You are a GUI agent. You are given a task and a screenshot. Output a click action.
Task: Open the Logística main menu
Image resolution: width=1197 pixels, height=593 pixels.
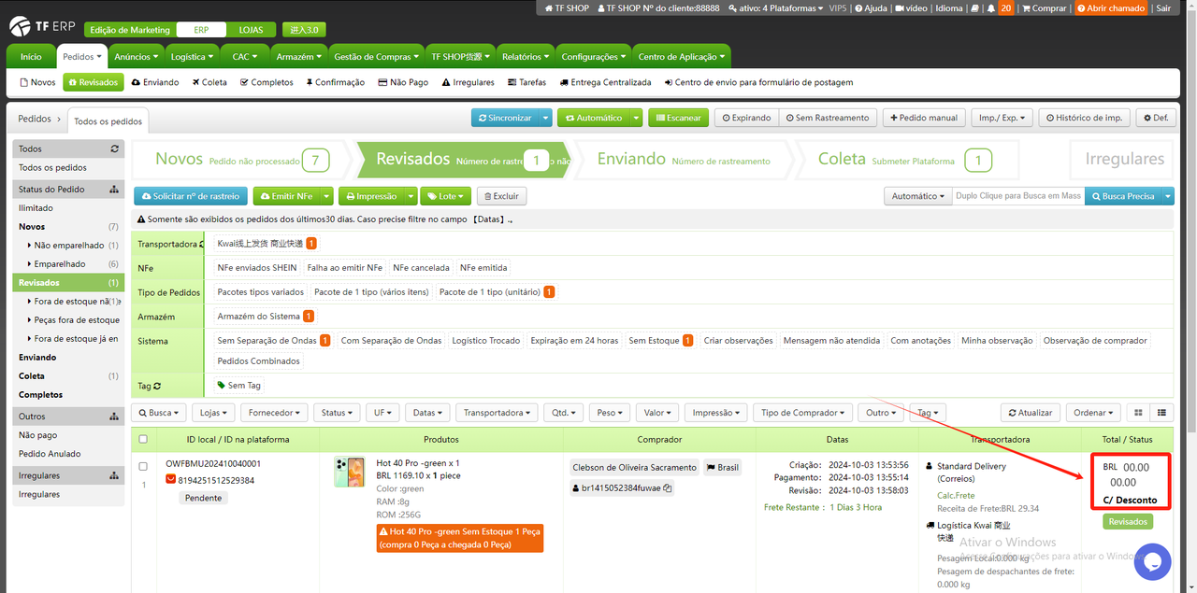pos(193,57)
